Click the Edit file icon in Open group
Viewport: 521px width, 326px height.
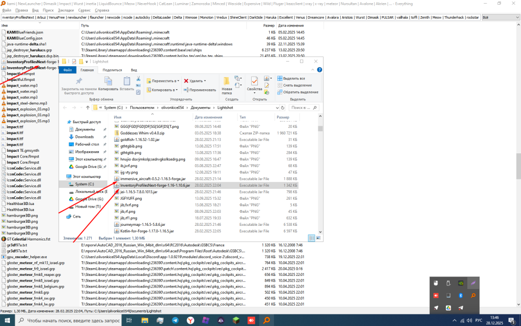(266, 86)
